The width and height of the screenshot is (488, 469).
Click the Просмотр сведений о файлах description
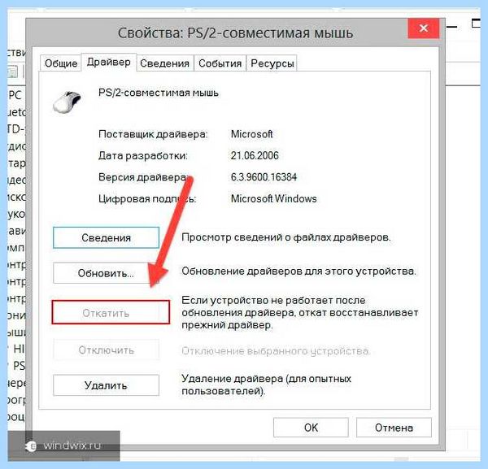coord(286,237)
